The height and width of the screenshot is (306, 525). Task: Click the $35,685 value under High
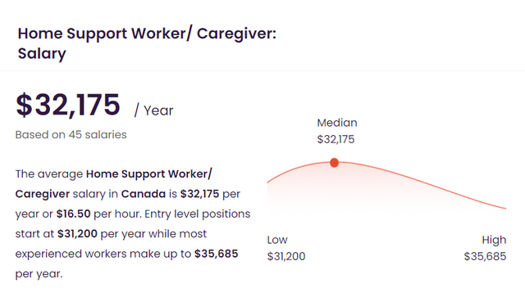(485, 256)
